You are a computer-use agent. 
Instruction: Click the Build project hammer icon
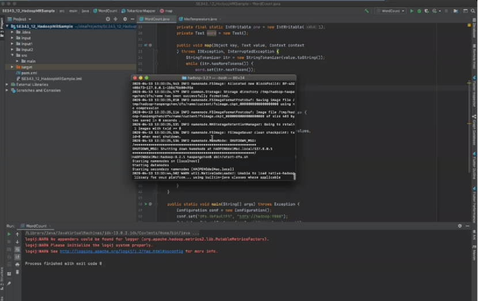366,10
